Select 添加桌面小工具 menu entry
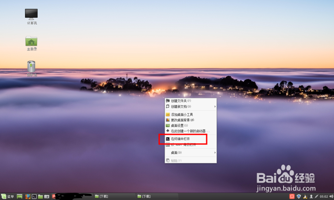This screenshot has height=200, width=334. [183, 114]
